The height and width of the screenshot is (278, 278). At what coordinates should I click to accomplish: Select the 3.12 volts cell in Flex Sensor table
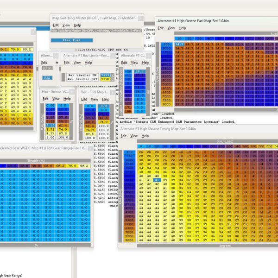[x=51, y=126]
